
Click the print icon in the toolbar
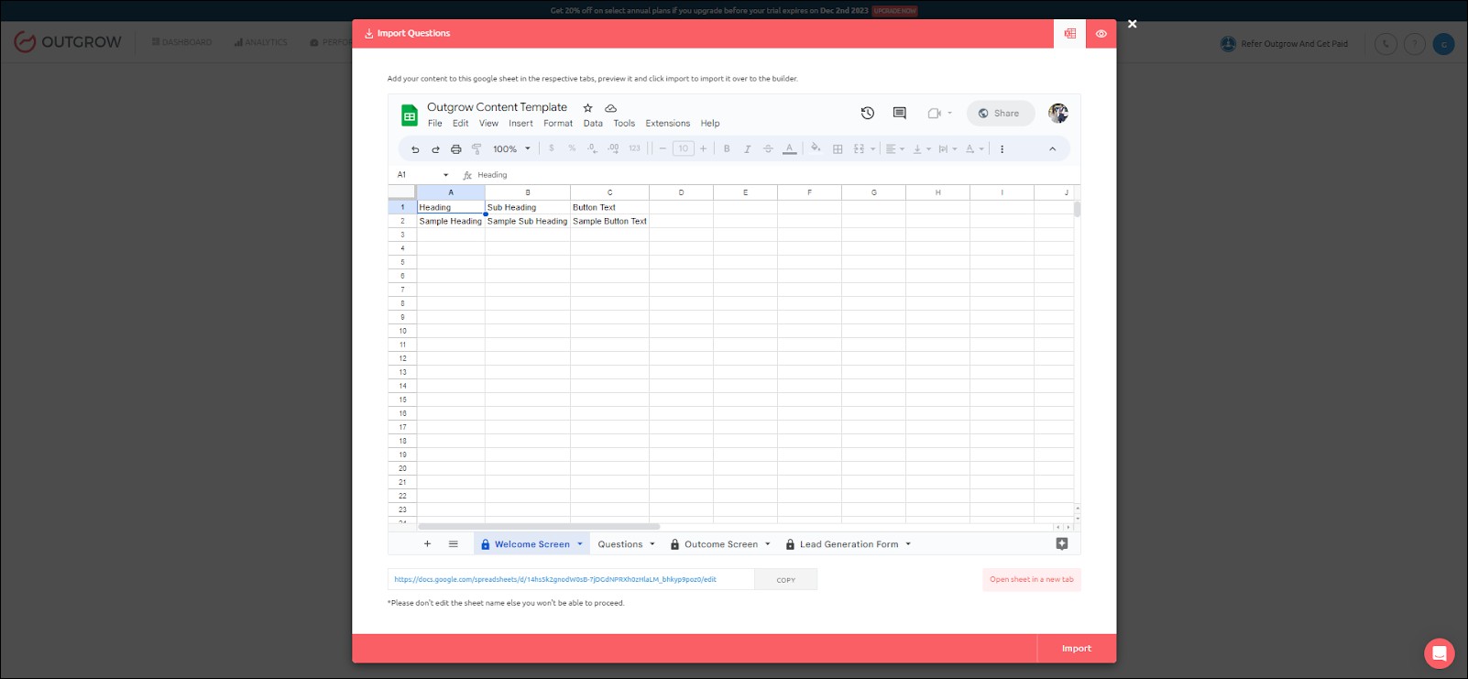455,149
